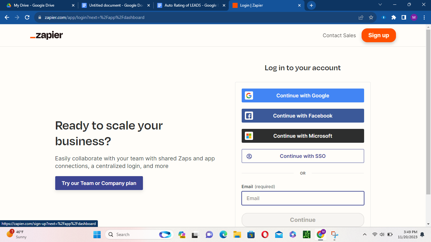This screenshot has height=242, width=431.
Task: Continue with Microsoft login
Action: tap(303, 136)
